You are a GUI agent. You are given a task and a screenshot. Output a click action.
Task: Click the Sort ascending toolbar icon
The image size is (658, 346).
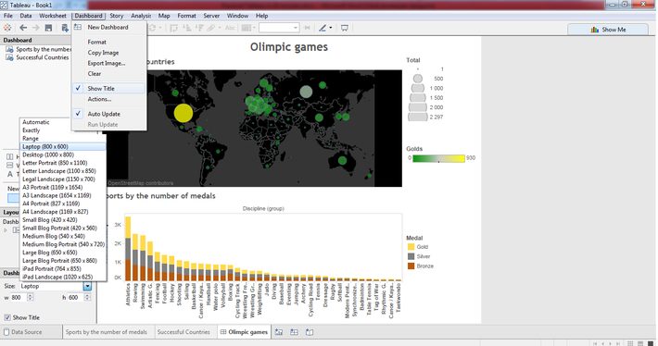[186, 28]
